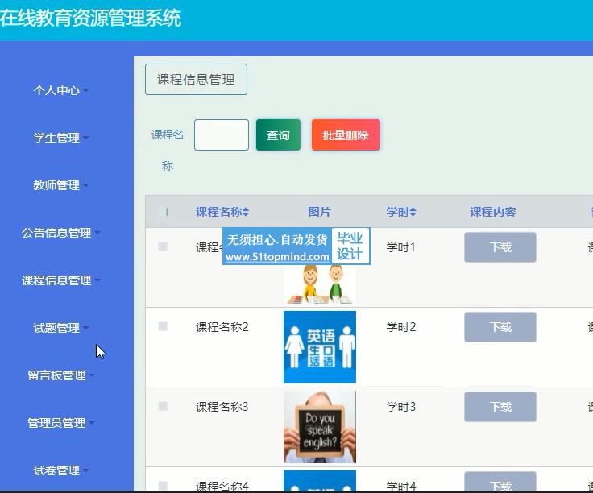Click the 在线教育资源管理系统 header title

[91, 19]
